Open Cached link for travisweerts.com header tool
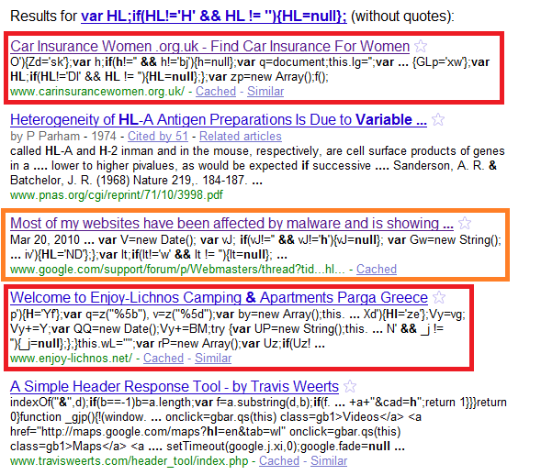541x475 pixels. pos(279,461)
